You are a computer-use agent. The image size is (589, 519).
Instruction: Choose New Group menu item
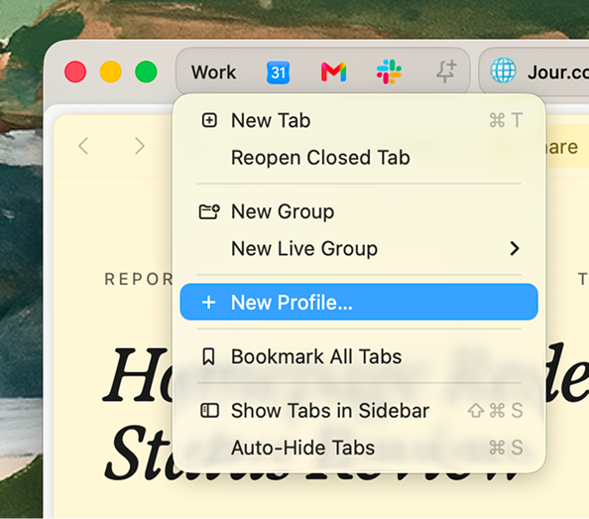pyautogui.click(x=359, y=211)
